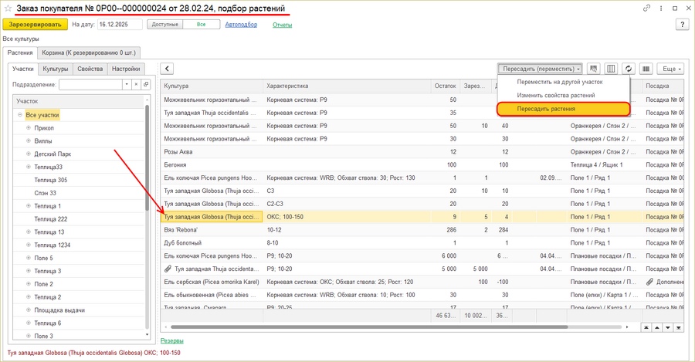Open the Автоподбор link
Image resolution: width=695 pixels, height=362 pixels.
[241, 25]
